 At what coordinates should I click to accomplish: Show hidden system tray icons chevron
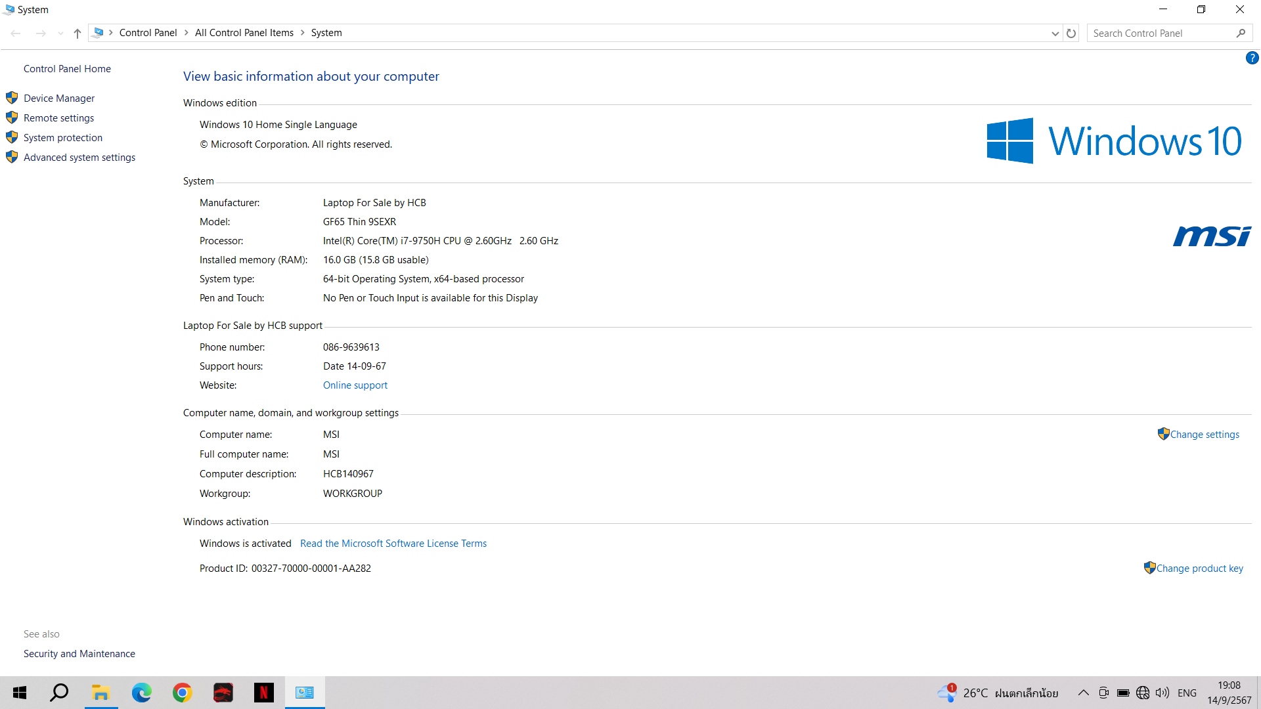click(x=1084, y=693)
